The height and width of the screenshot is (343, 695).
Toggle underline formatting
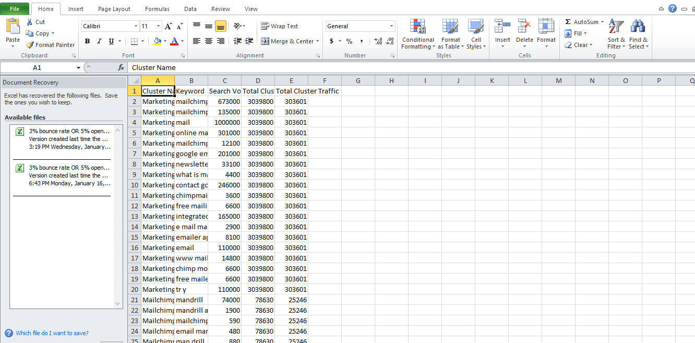tap(111, 41)
